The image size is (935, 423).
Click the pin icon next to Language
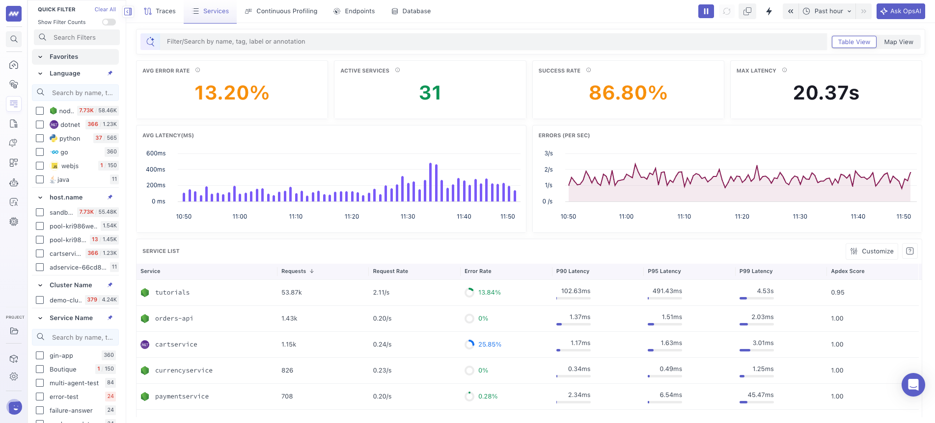(110, 73)
